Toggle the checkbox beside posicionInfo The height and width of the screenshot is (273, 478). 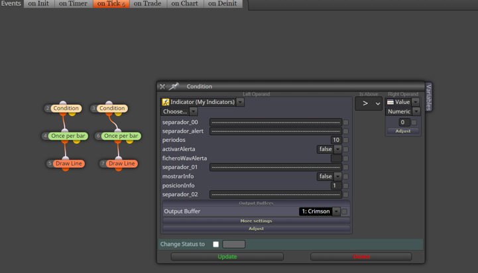[x=345, y=186]
